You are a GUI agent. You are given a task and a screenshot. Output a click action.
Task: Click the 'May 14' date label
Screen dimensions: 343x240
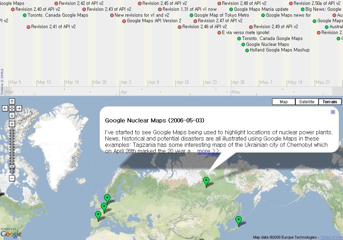[x=295, y=82]
